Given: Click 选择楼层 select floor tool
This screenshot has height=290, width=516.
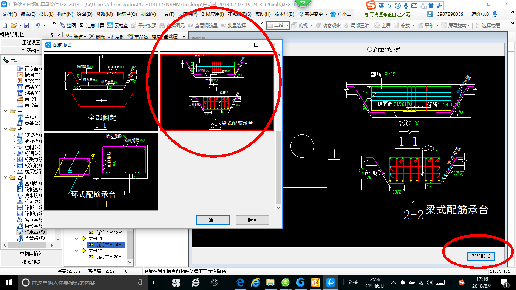Looking at the screenshot, I should point(488,25).
